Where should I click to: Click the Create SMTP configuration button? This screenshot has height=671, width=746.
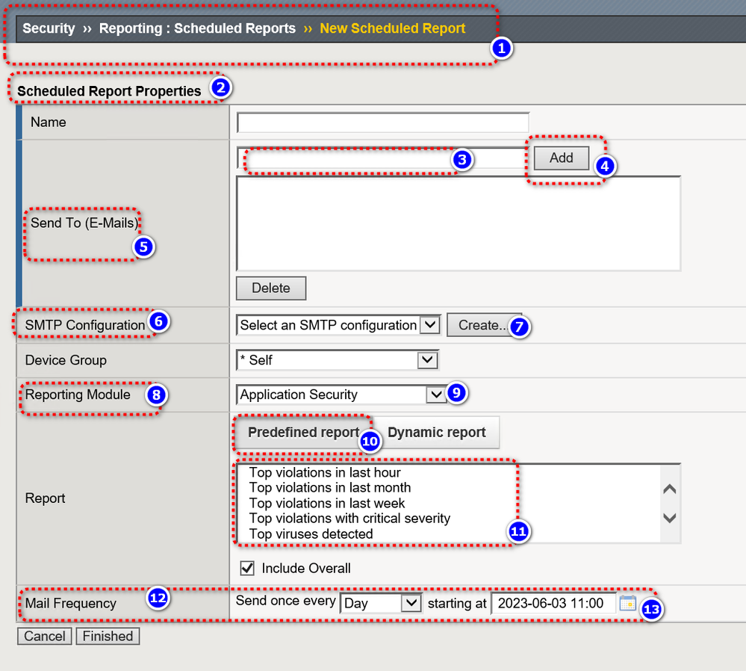click(x=483, y=325)
